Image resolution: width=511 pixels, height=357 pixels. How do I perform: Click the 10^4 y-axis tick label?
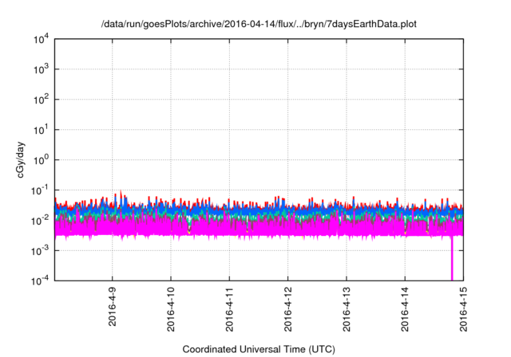point(41,40)
